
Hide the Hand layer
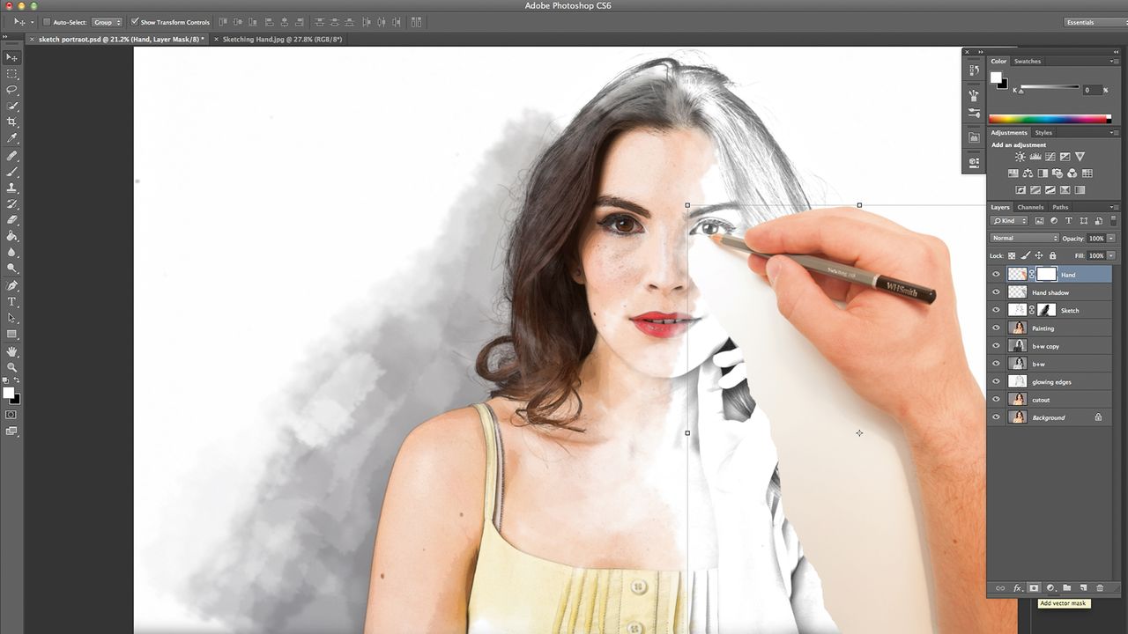(x=996, y=275)
